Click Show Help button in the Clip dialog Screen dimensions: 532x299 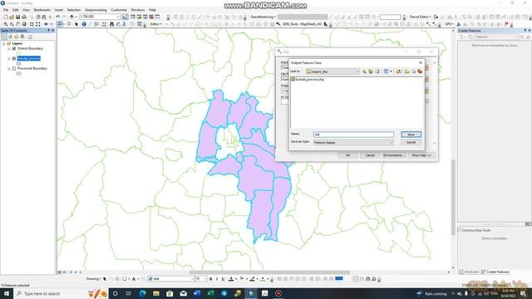coord(421,155)
